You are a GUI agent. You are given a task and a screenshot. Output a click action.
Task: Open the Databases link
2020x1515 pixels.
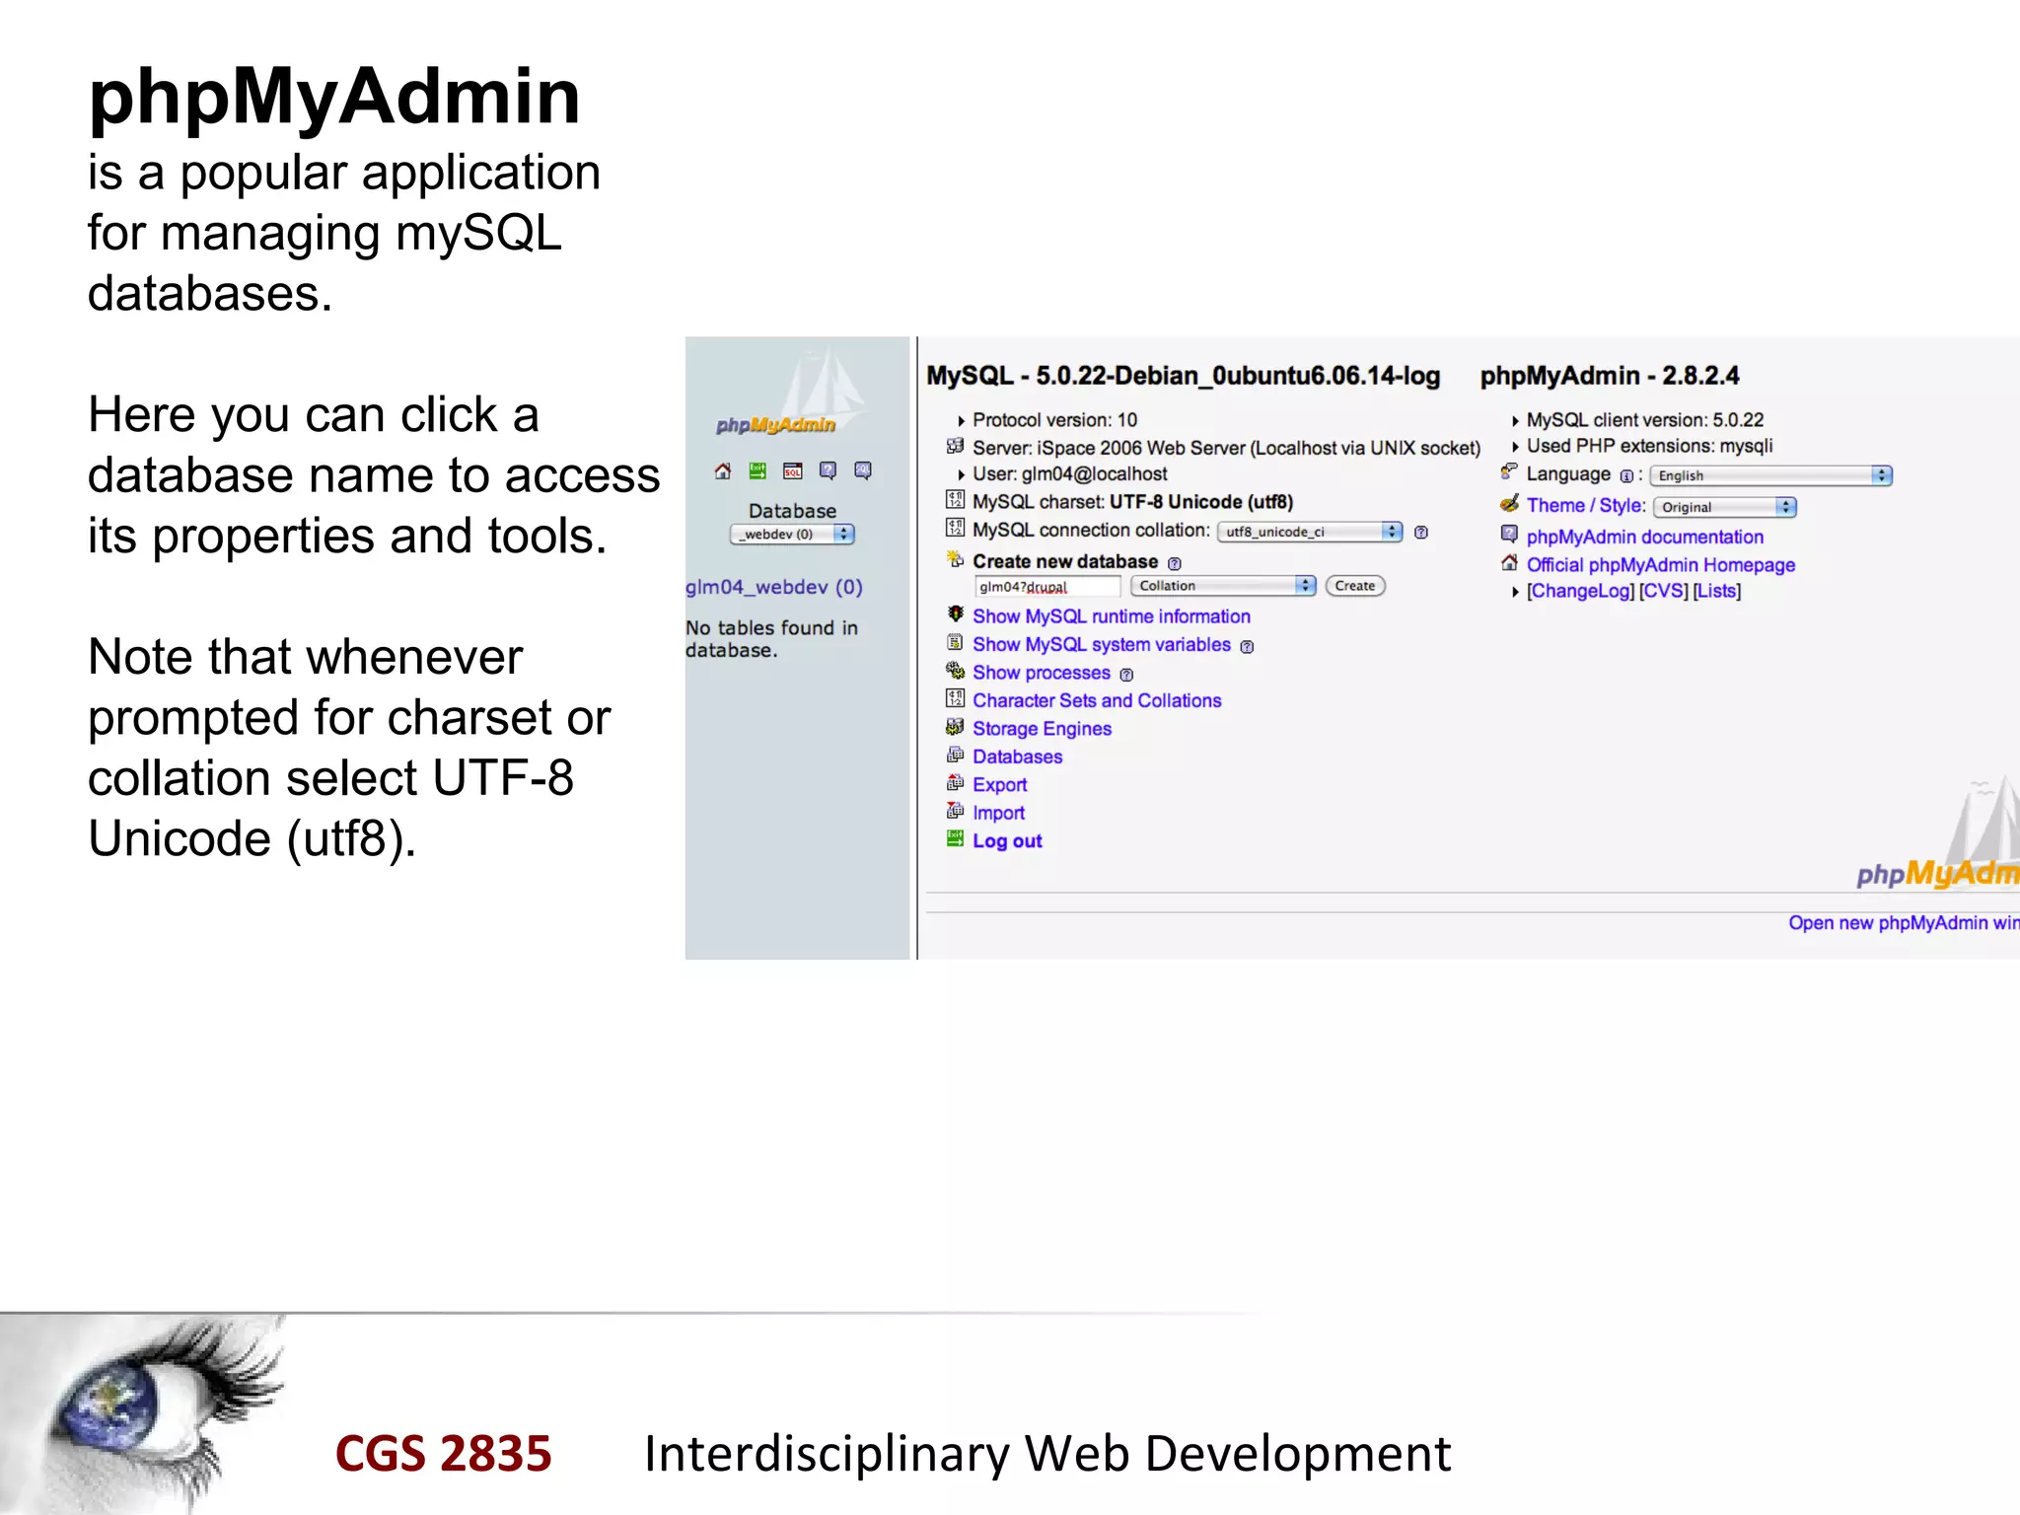click(x=1017, y=757)
